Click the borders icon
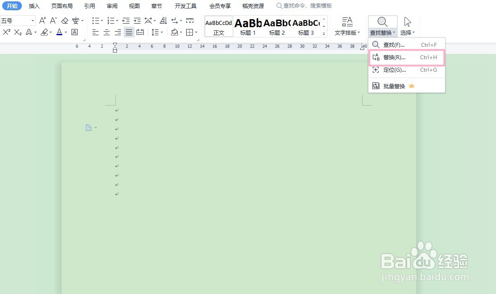496x294 pixels. pyautogui.click(x=189, y=32)
